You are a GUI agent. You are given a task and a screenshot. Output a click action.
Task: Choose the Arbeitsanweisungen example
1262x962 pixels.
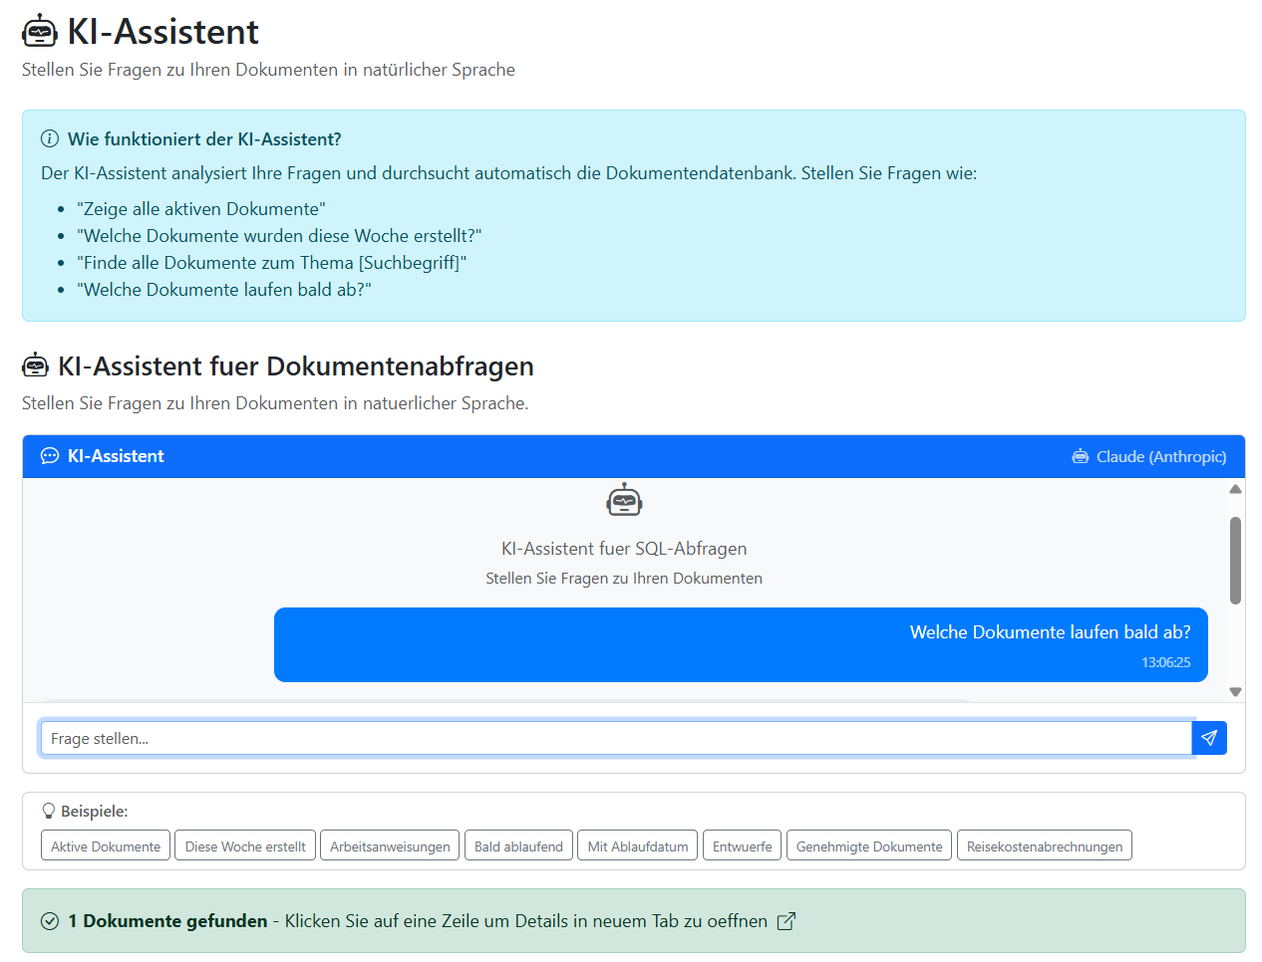pyautogui.click(x=389, y=844)
